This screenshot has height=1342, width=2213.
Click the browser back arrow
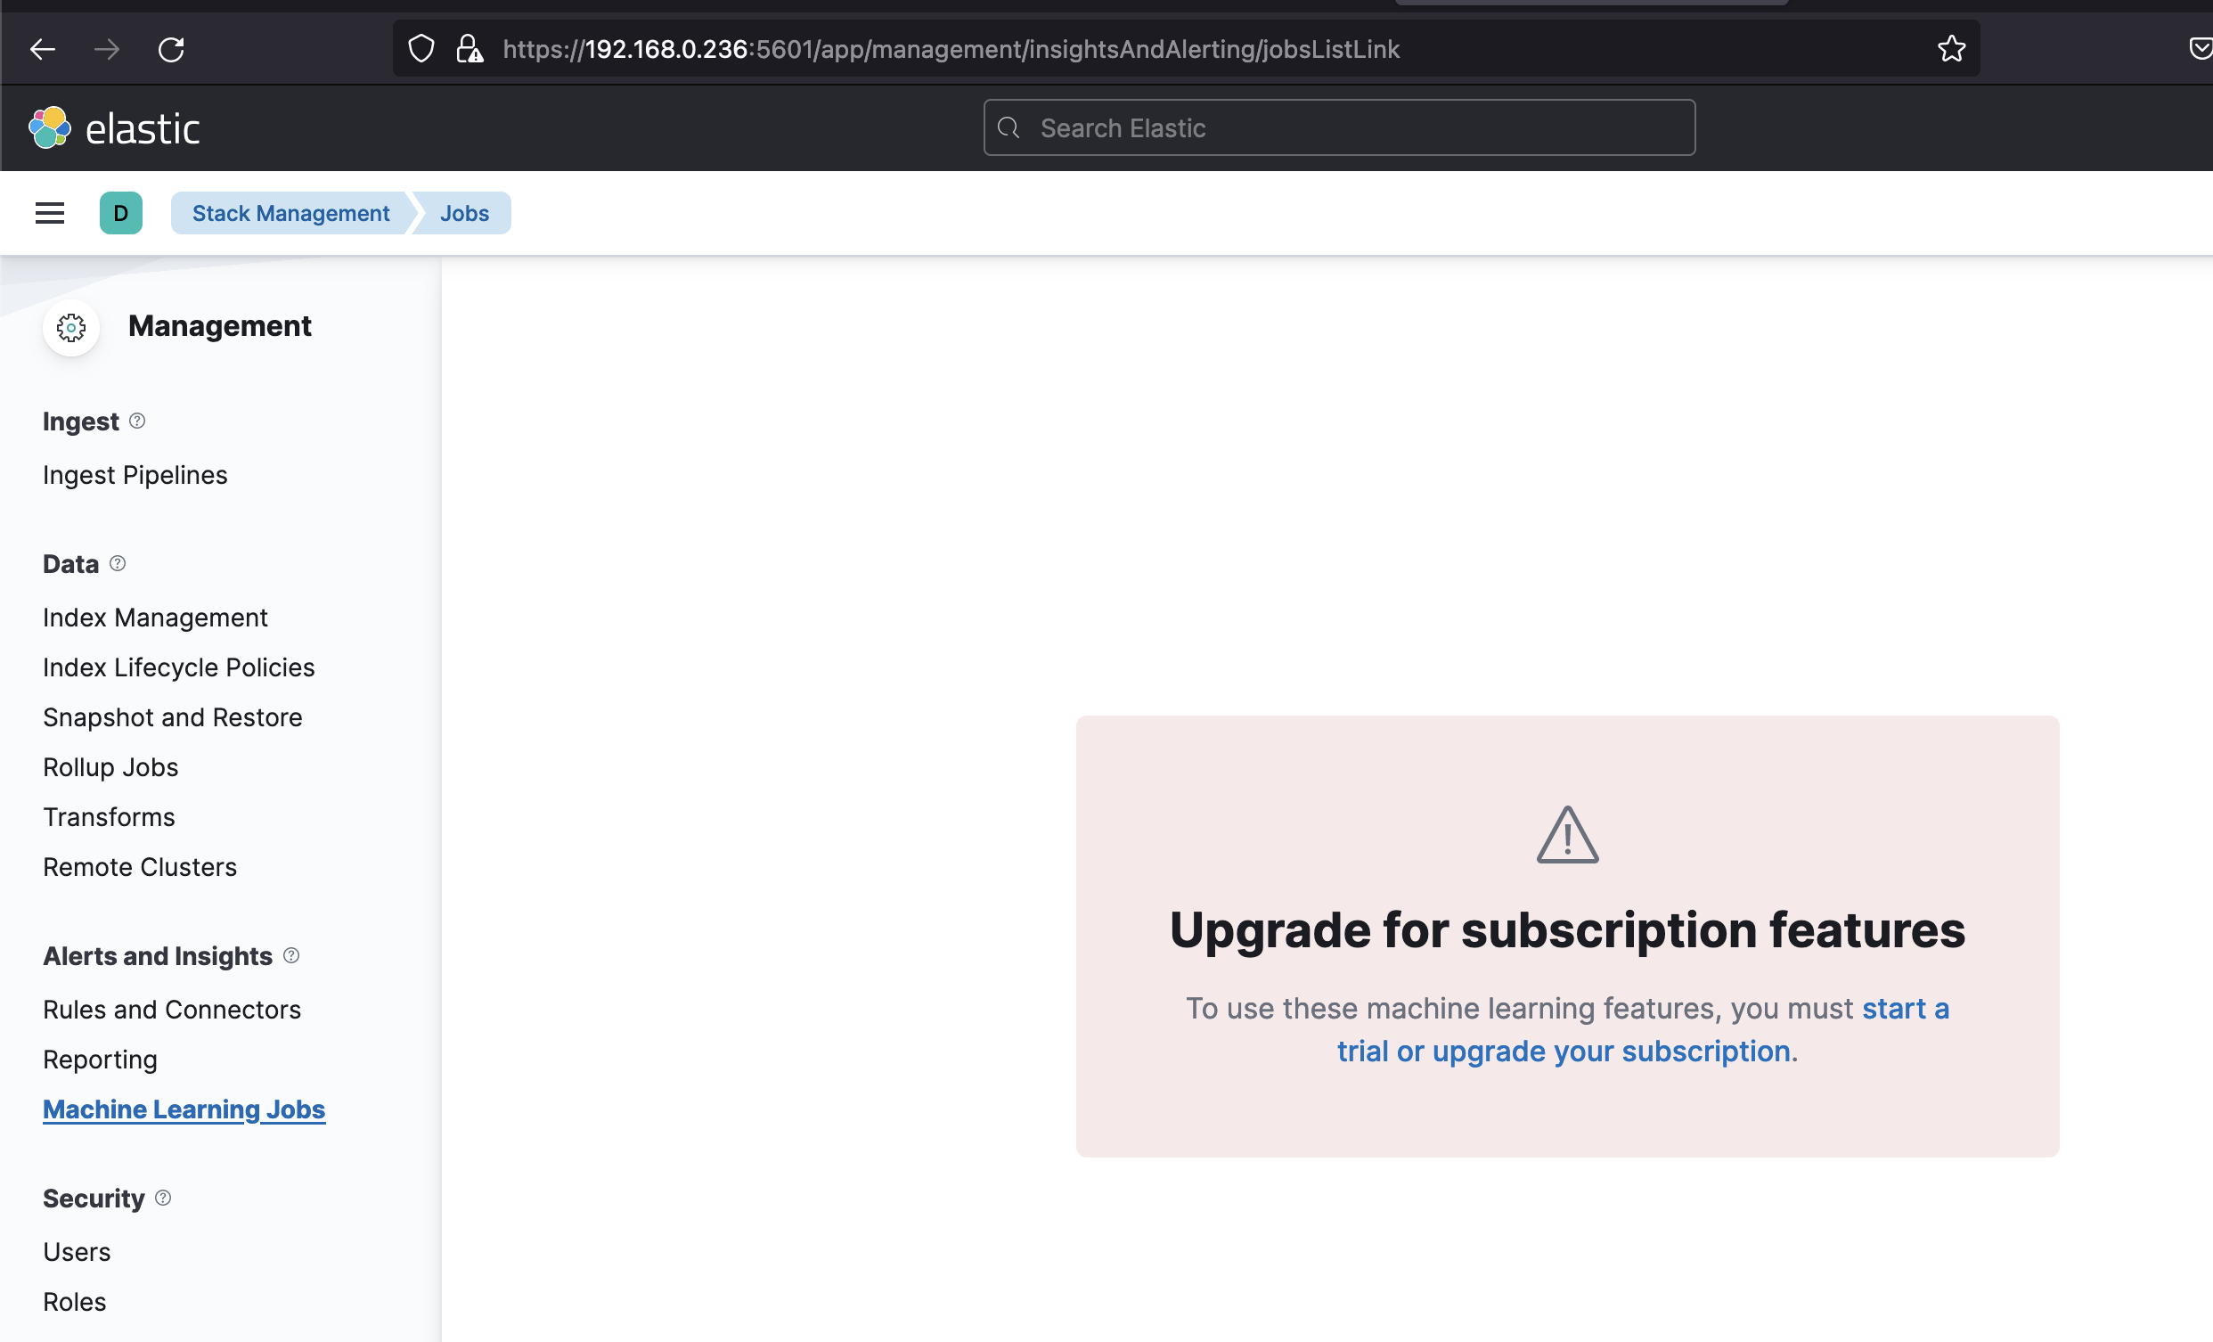point(42,49)
